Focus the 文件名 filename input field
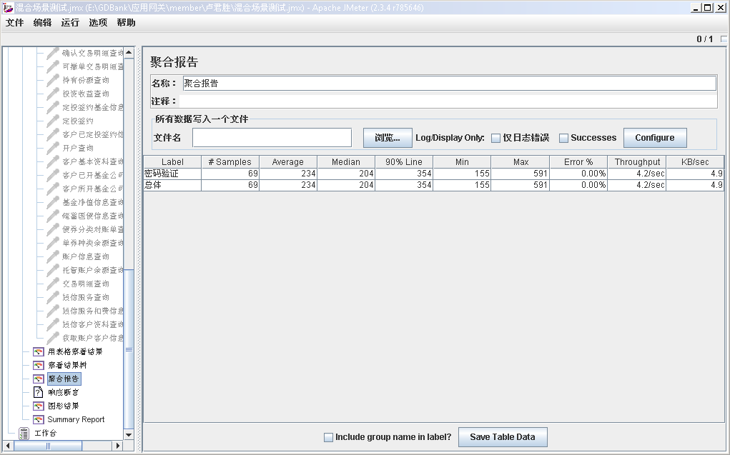This screenshot has height=455, width=730. [x=272, y=138]
